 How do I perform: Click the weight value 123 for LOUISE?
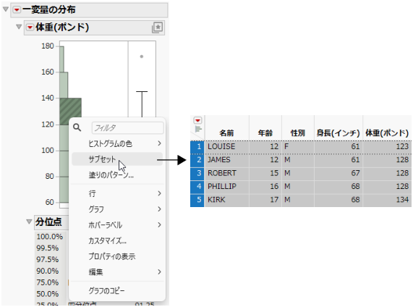click(387, 147)
